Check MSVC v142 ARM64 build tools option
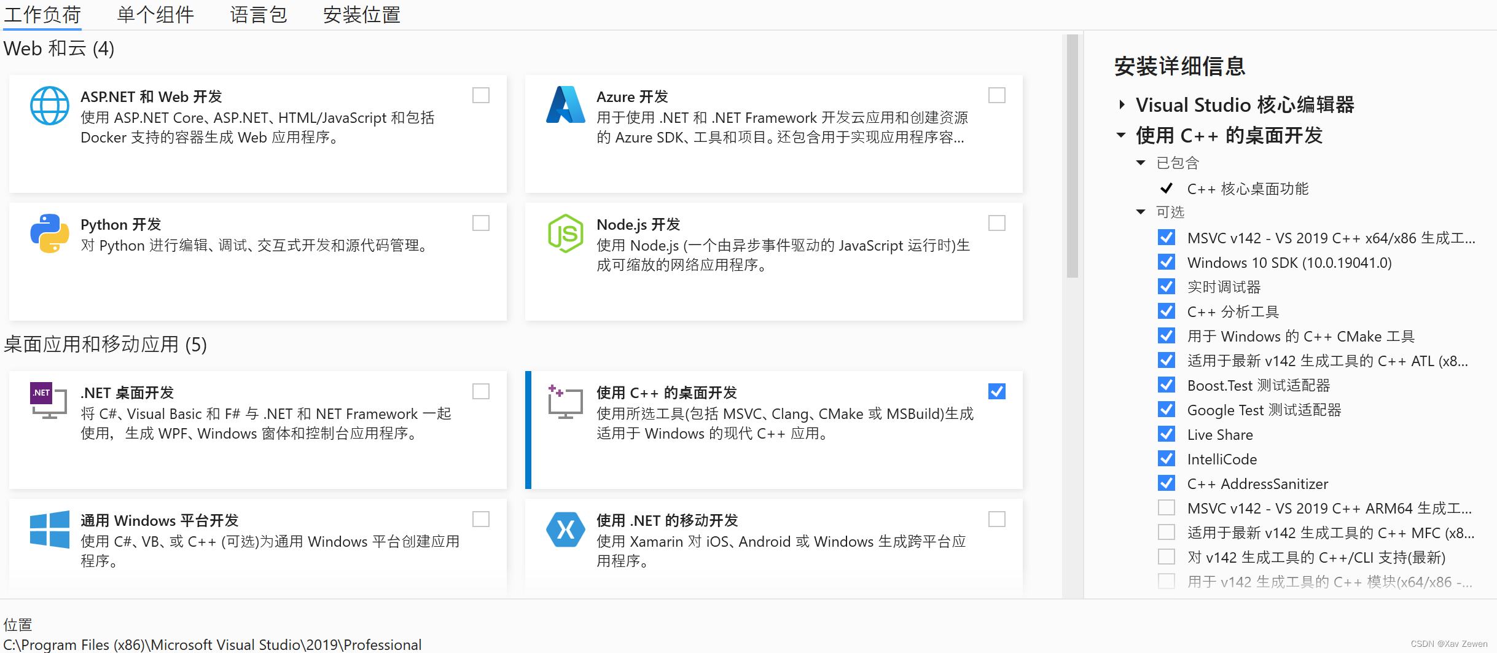Screen dimensions: 1497x653 1167,508
